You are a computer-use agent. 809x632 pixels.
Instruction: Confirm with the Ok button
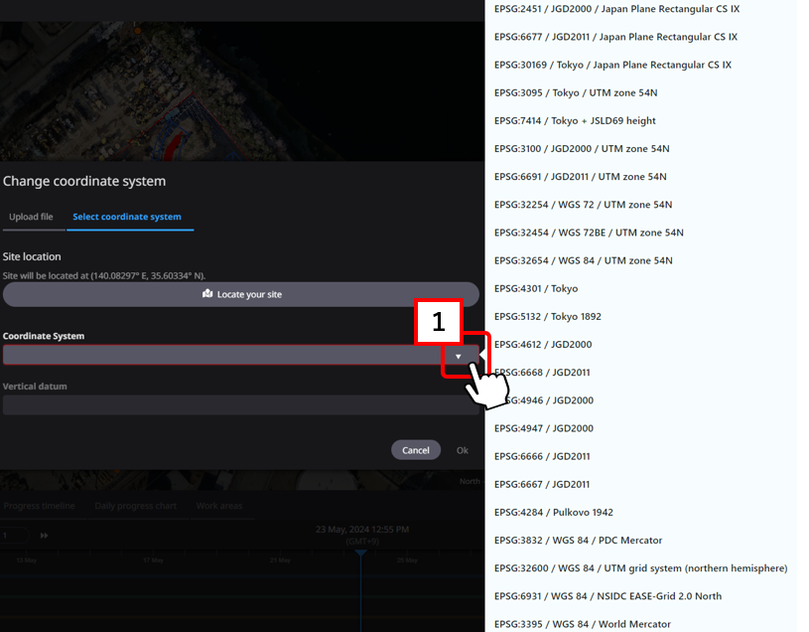coord(462,450)
